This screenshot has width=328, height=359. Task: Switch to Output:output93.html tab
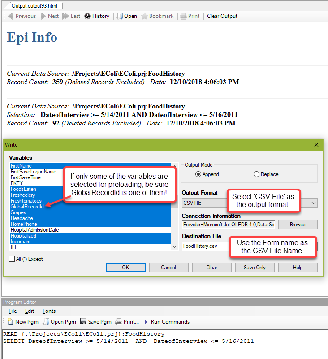(x=34, y=6)
